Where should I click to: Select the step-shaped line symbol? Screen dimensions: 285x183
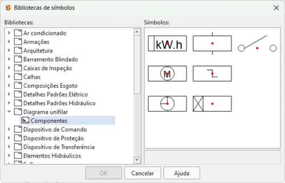[x=212, y=73]
